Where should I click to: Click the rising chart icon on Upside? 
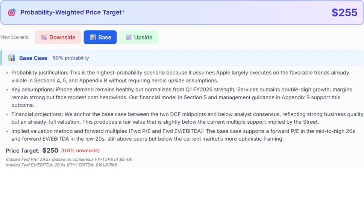click(x=129, y=37)
